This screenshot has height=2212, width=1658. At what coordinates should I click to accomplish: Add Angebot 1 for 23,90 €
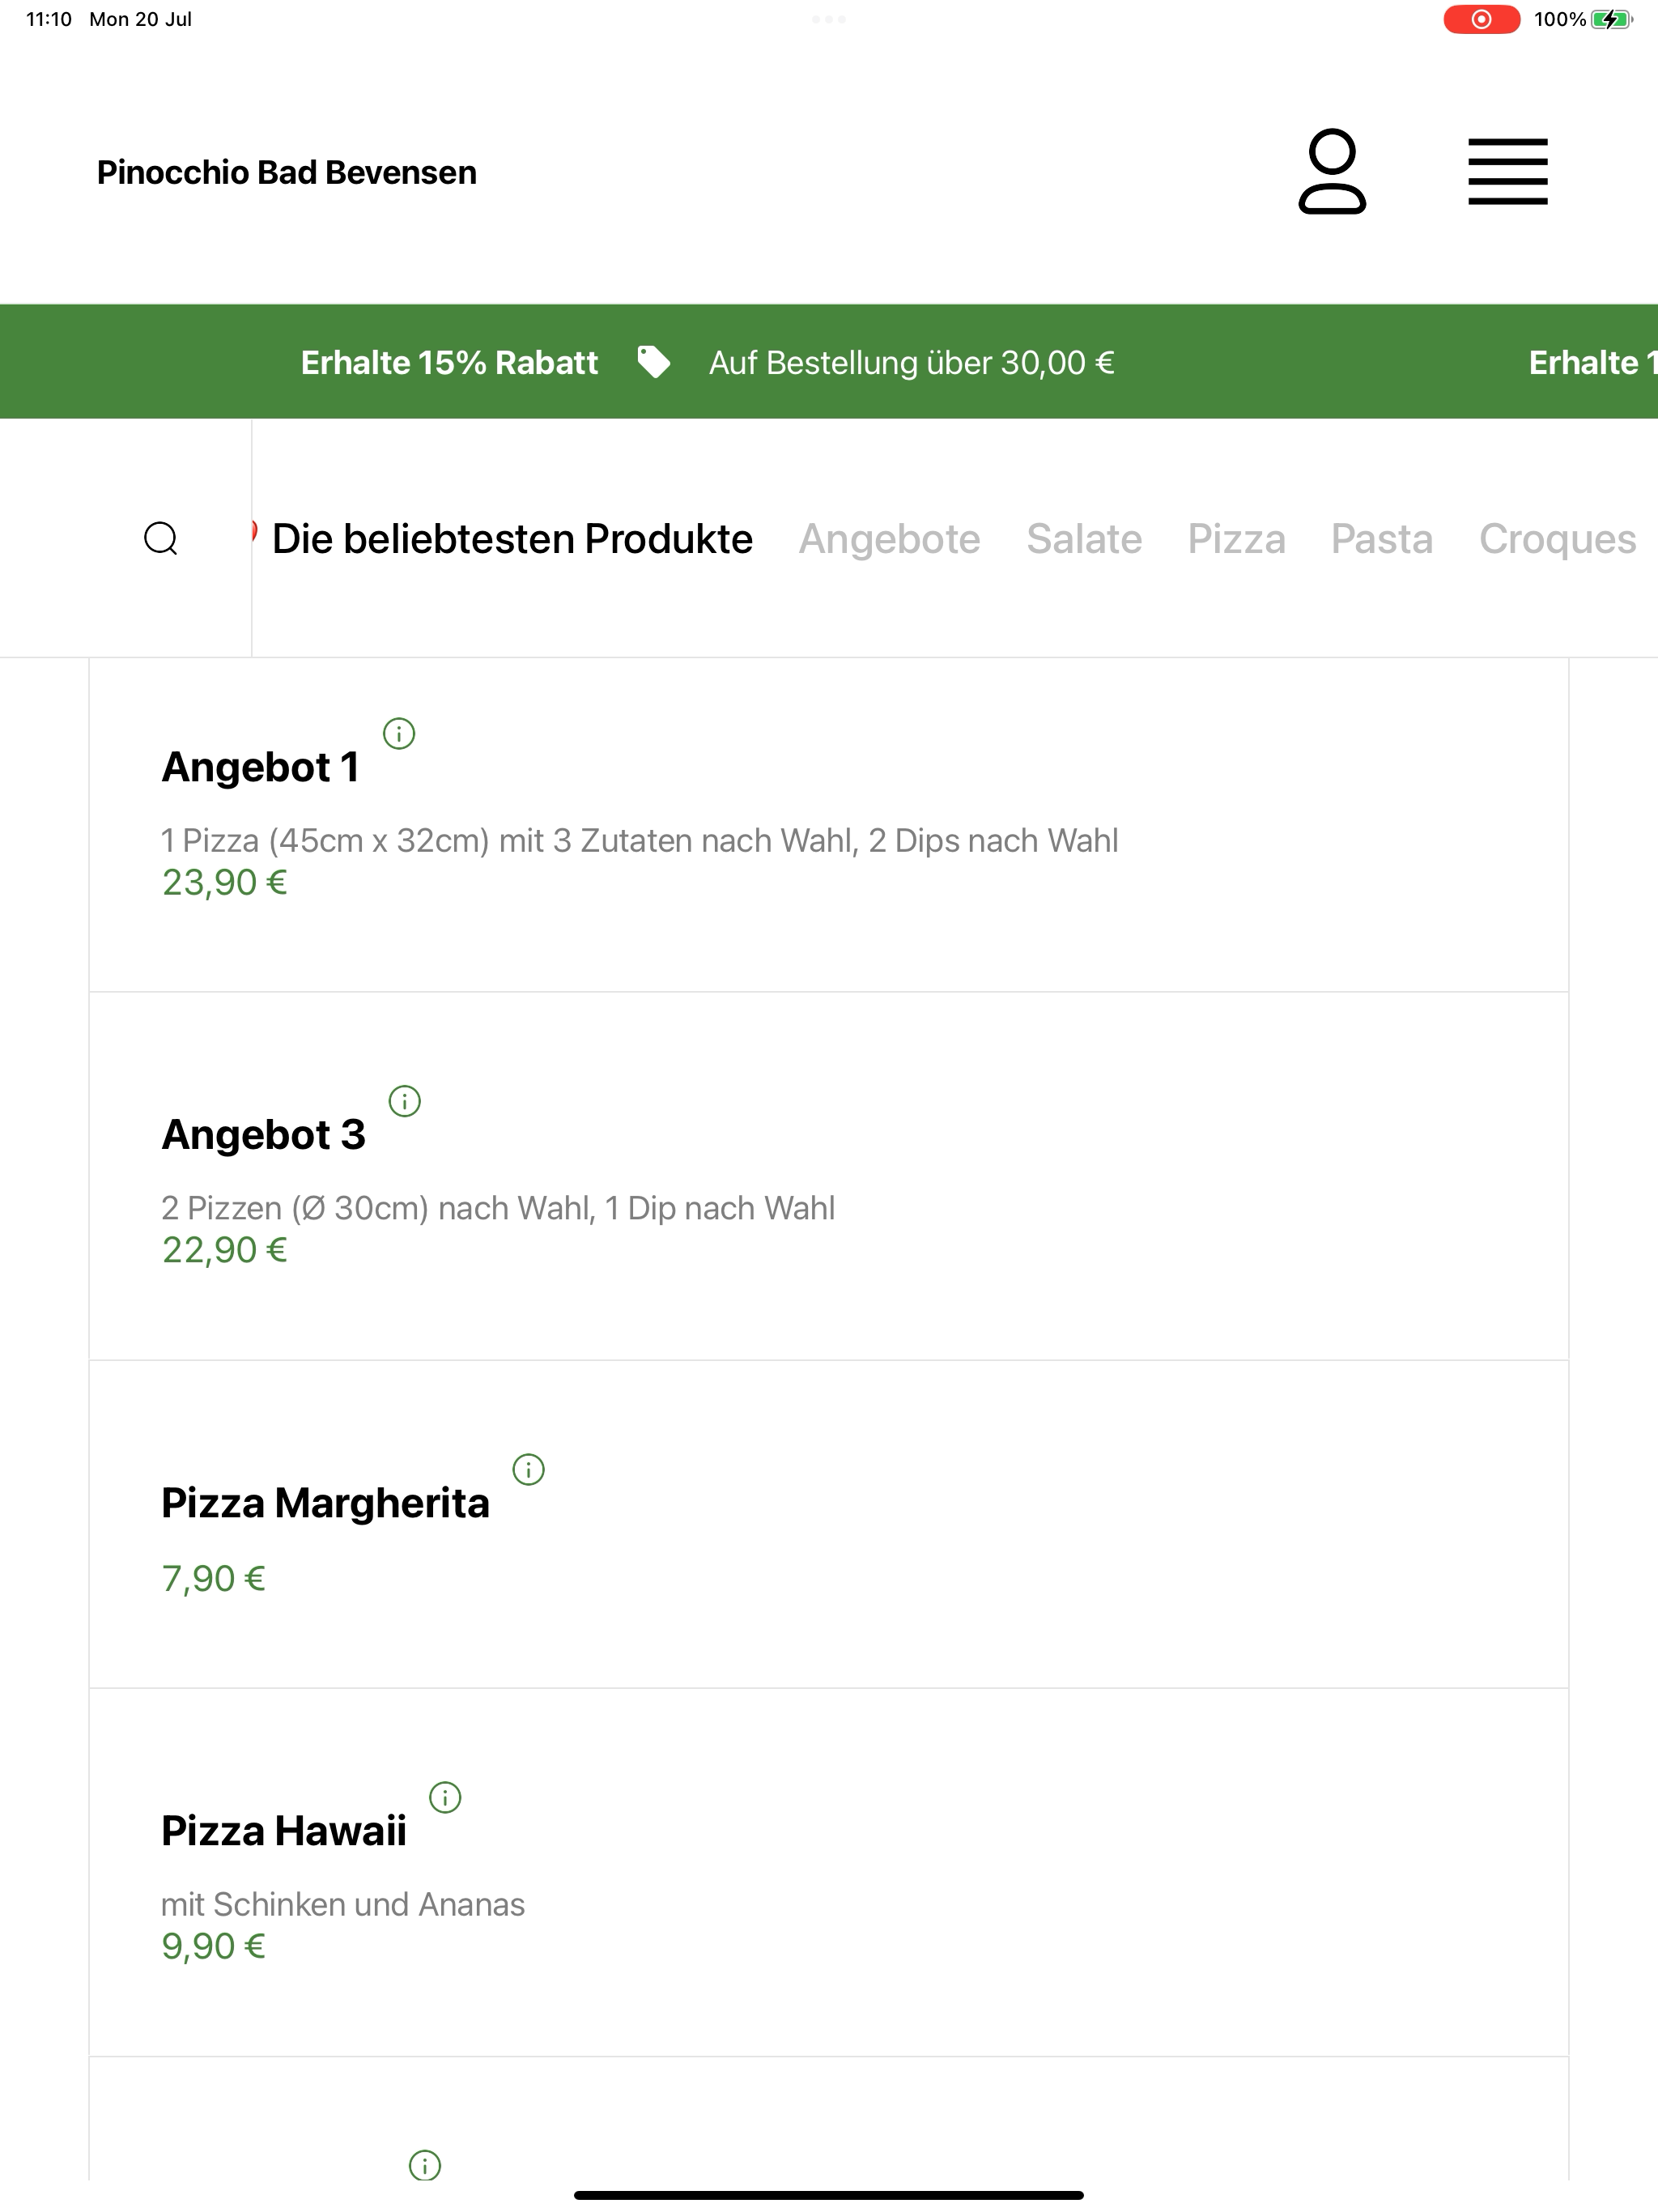(829, 824)
